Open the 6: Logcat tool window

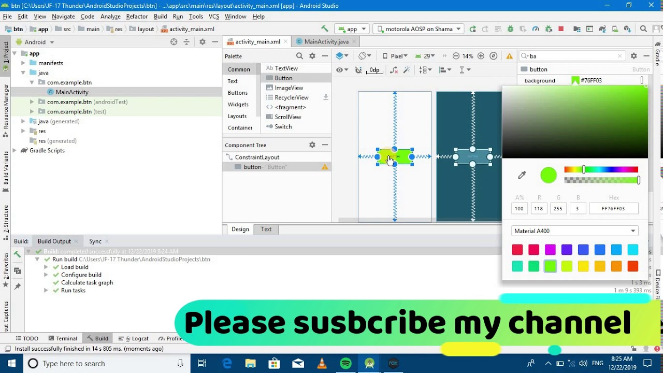click(133, 338)
